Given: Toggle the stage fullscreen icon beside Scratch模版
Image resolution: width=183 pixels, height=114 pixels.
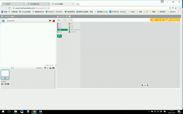Looking at the screenshot, I should [x=3, y=21].
